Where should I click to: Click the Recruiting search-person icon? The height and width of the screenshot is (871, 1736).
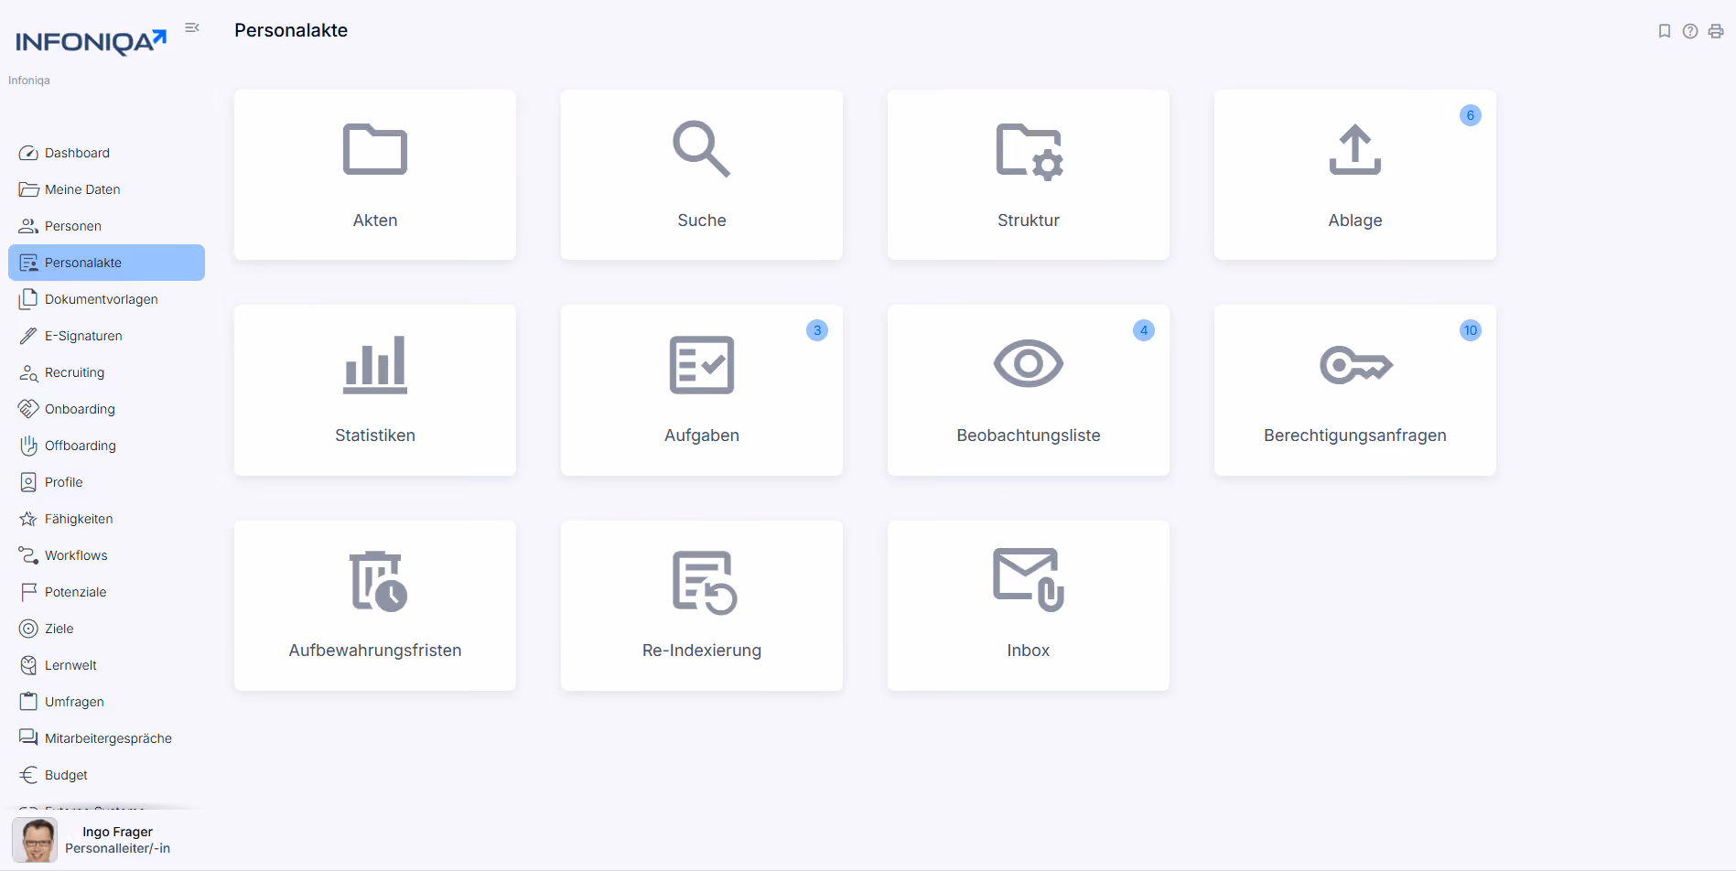click(28, 372)
